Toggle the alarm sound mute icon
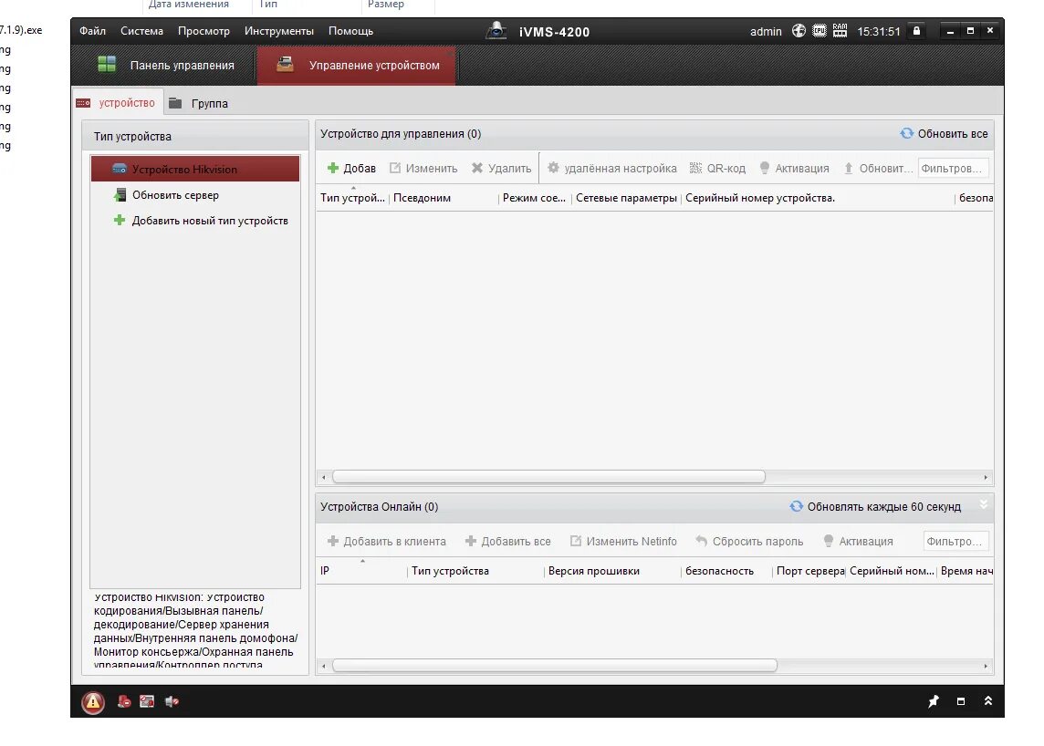 pos(172,701)
